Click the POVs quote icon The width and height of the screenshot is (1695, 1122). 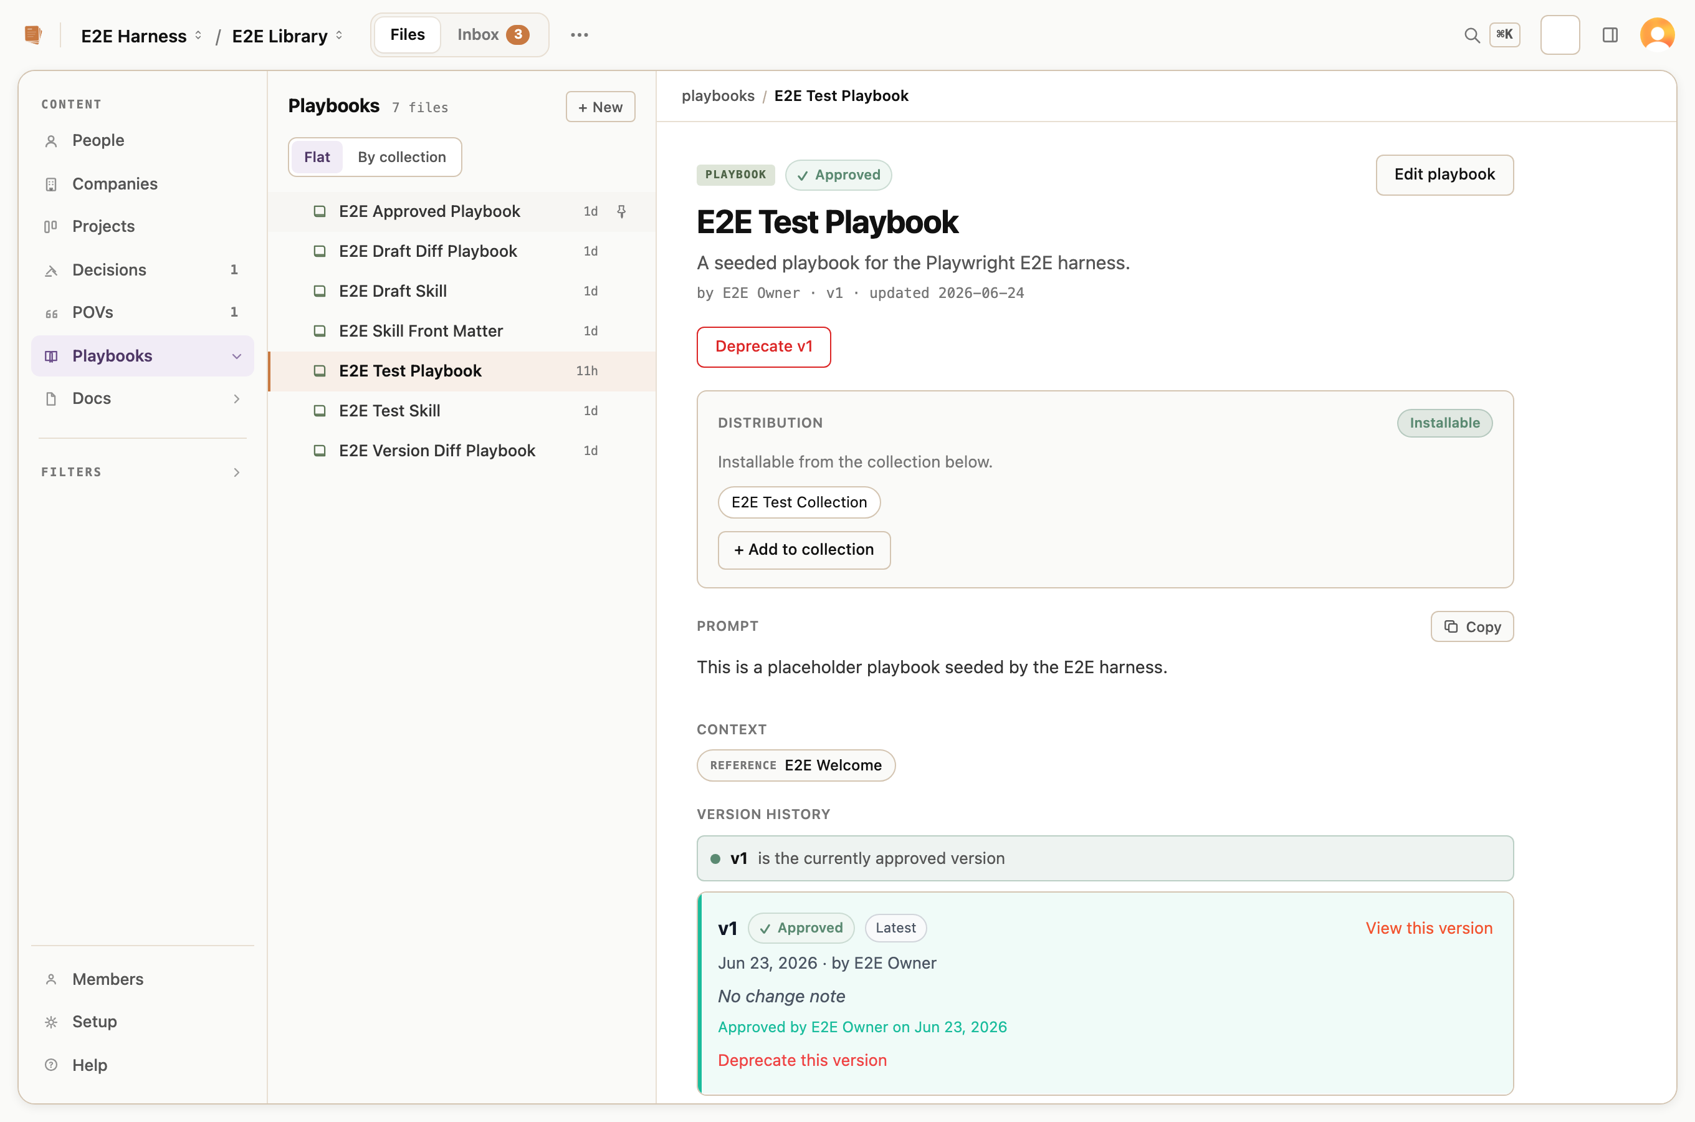tap(50, 314)
